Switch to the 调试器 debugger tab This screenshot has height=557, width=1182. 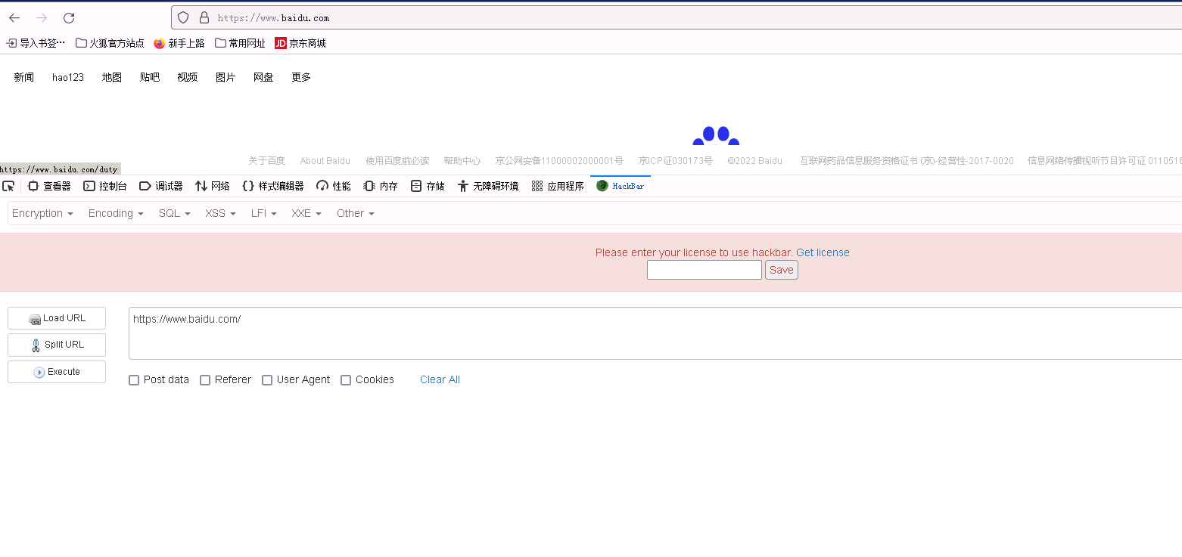pos(161,186)
